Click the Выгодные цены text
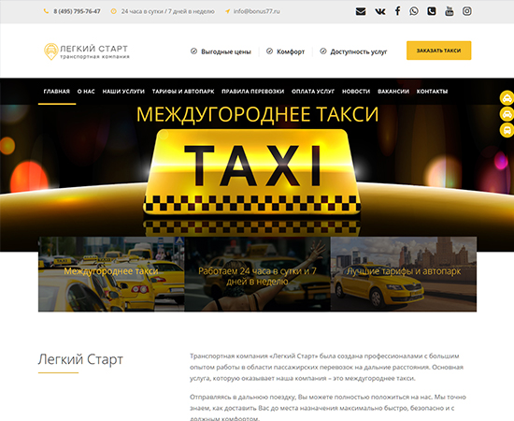The image size is (514, 421). coord(226,51)
